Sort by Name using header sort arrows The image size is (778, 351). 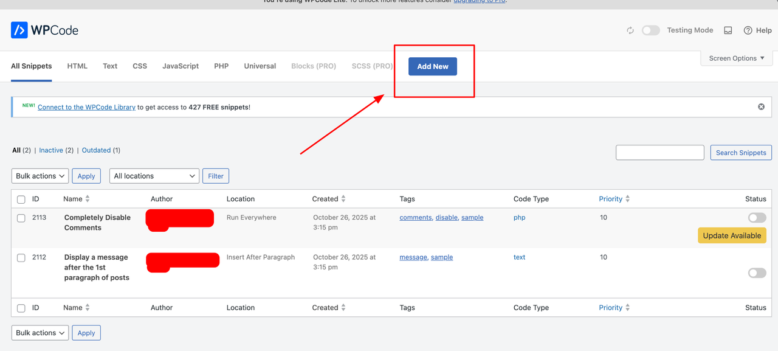click(x=88, y=199)
